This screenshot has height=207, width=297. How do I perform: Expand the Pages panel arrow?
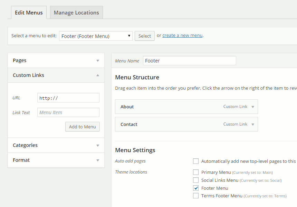[x=98, y=61]
